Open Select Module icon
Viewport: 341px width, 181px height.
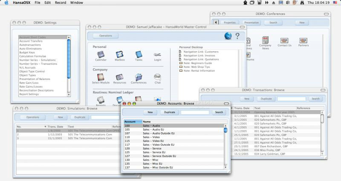[x=101, y=77]
